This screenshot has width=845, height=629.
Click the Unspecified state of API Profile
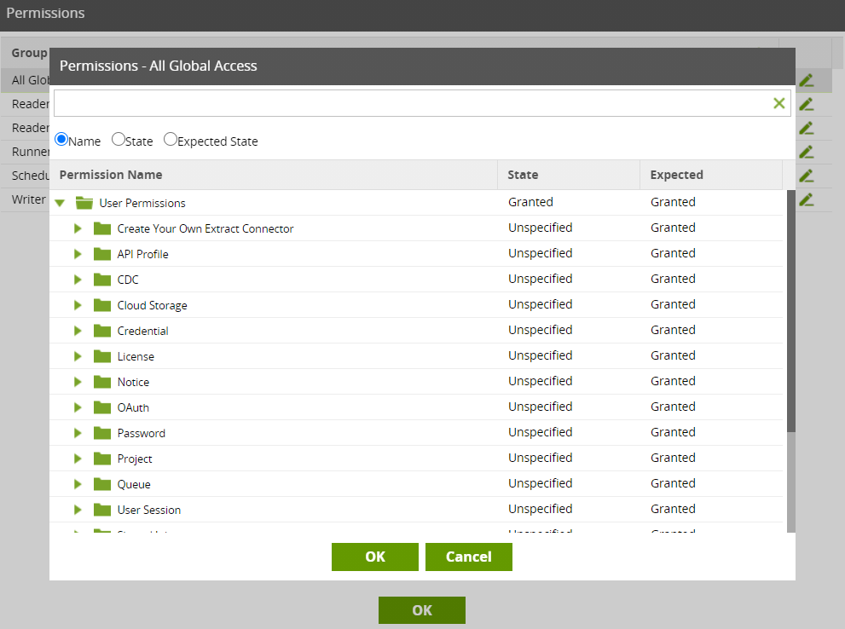(x=540, y=254)
